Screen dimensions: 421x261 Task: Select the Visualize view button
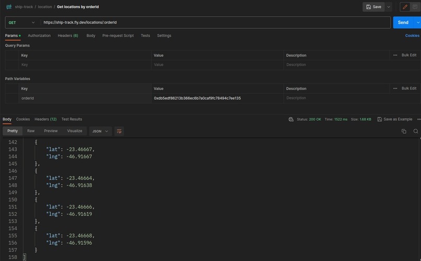(x=75, y=131)
